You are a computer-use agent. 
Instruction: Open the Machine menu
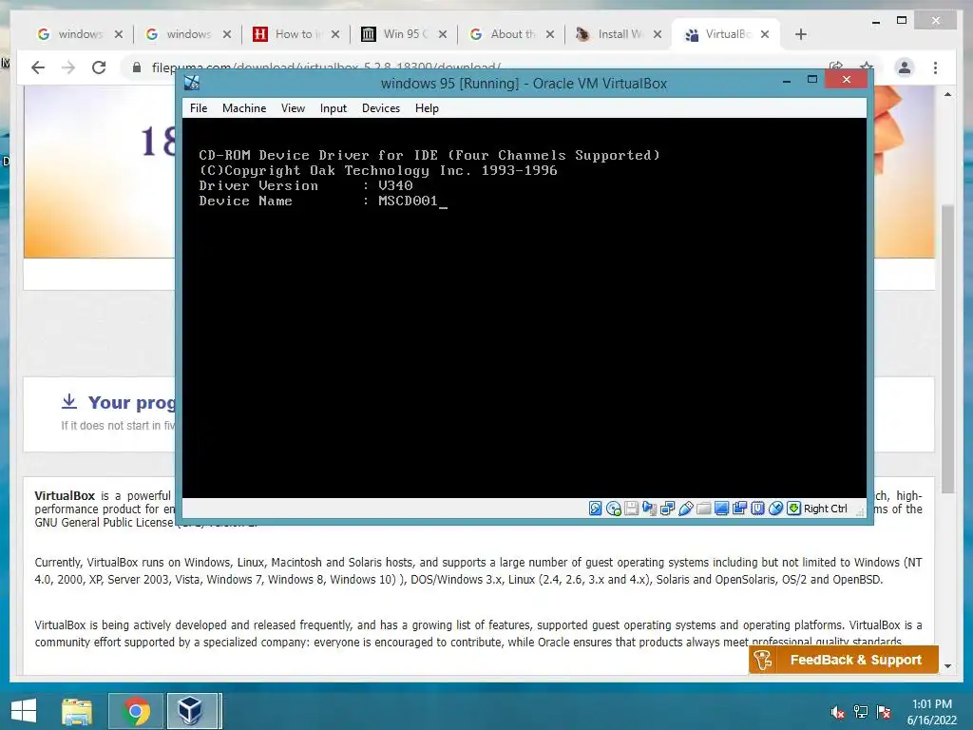(x=244, y=108)
